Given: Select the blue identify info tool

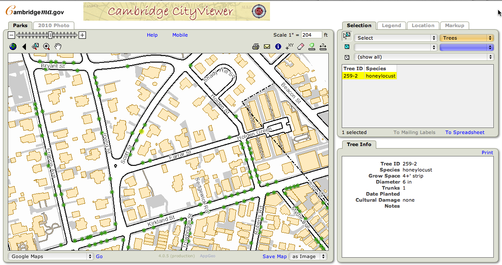Looking at the screenshot, I should (x=278, y=47).
